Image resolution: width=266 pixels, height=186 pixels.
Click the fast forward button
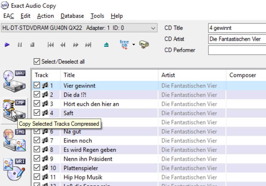[x=76, y=45]
